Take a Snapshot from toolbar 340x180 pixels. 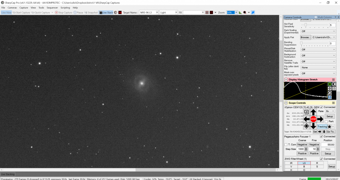point(91,13)
